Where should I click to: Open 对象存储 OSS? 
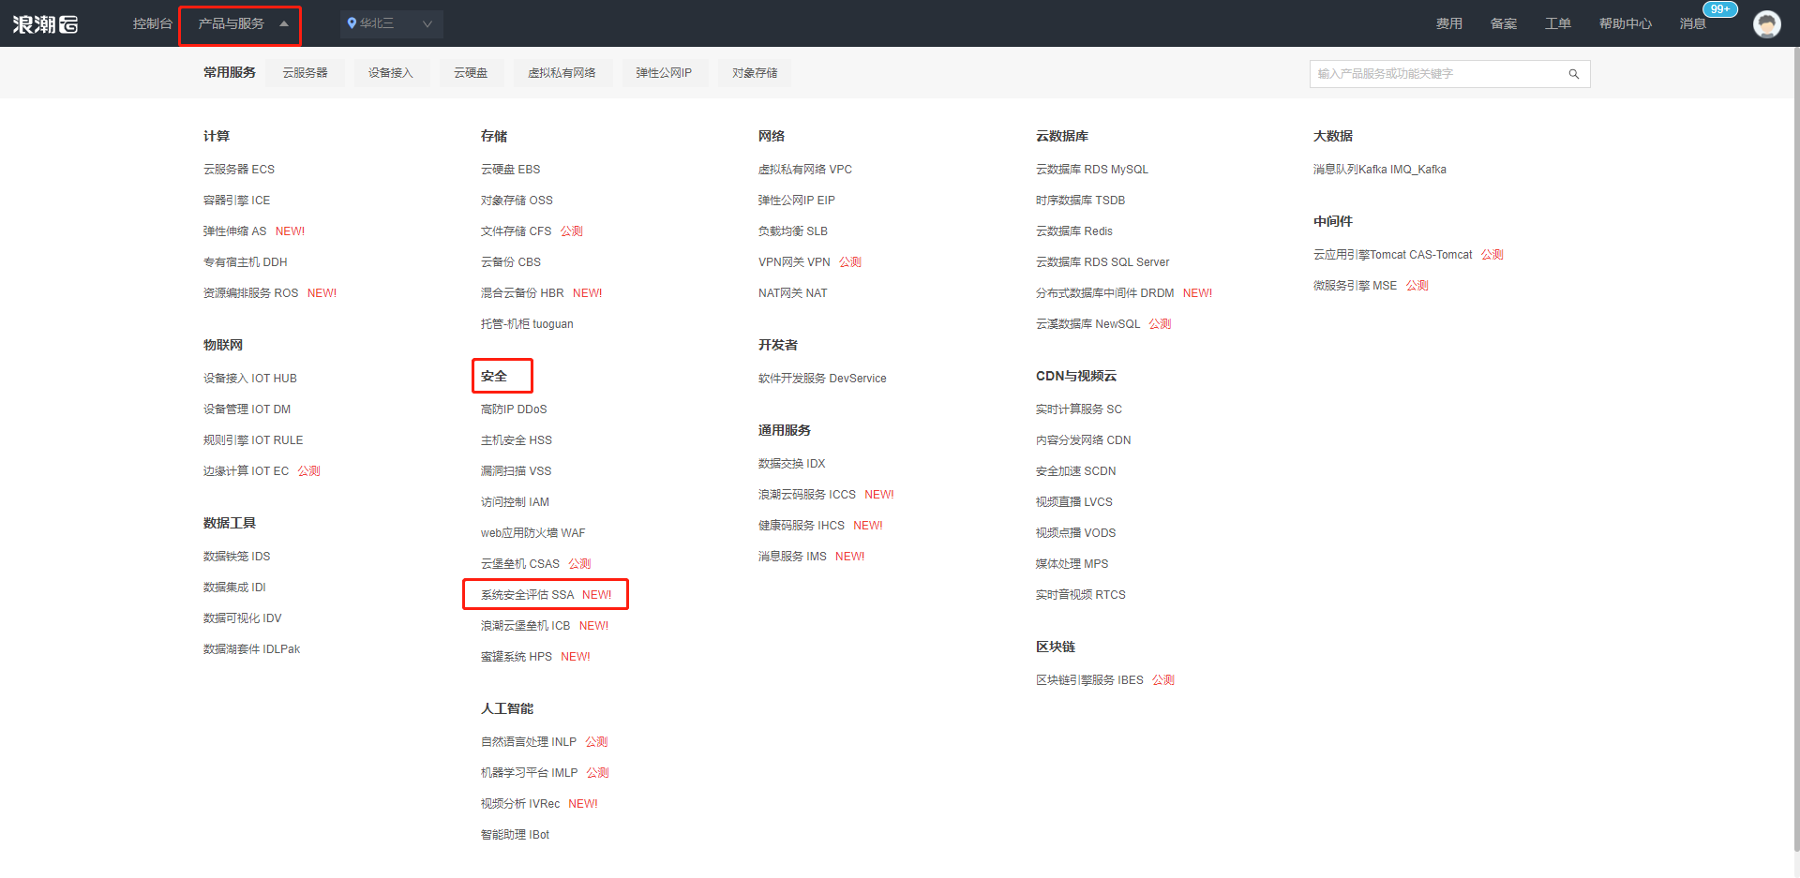pyautogui.click(x=517, y=201)
